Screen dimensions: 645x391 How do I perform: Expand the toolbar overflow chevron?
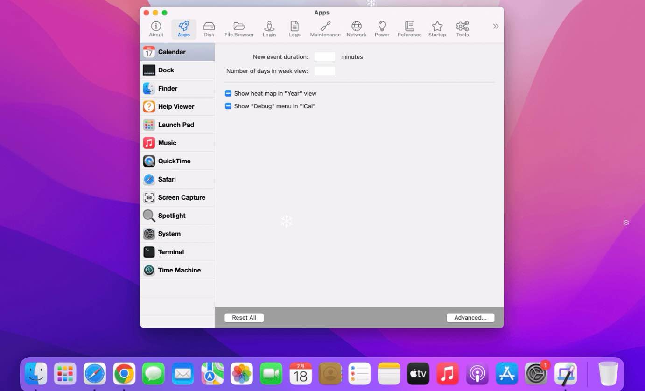point(495,27)
